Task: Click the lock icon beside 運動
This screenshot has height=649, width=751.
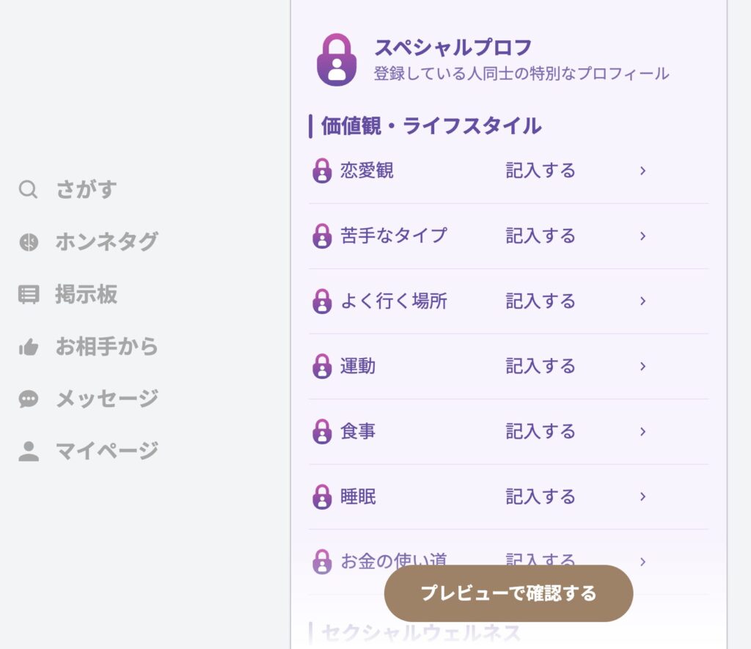Action: pos(322,366)
